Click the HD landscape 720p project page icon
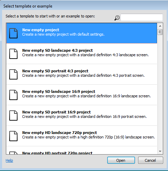 [x=13, y=136]
